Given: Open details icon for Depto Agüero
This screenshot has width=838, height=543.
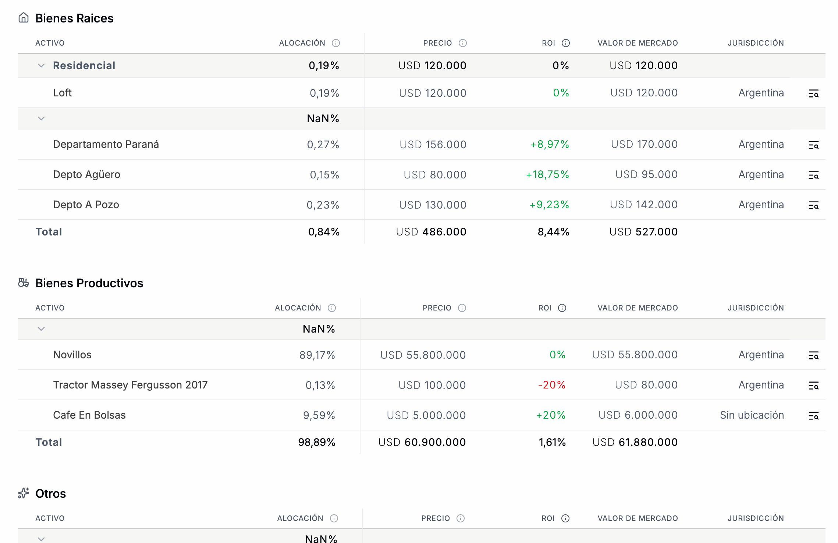Looking at the screenshot, I should tap(813, 175).
